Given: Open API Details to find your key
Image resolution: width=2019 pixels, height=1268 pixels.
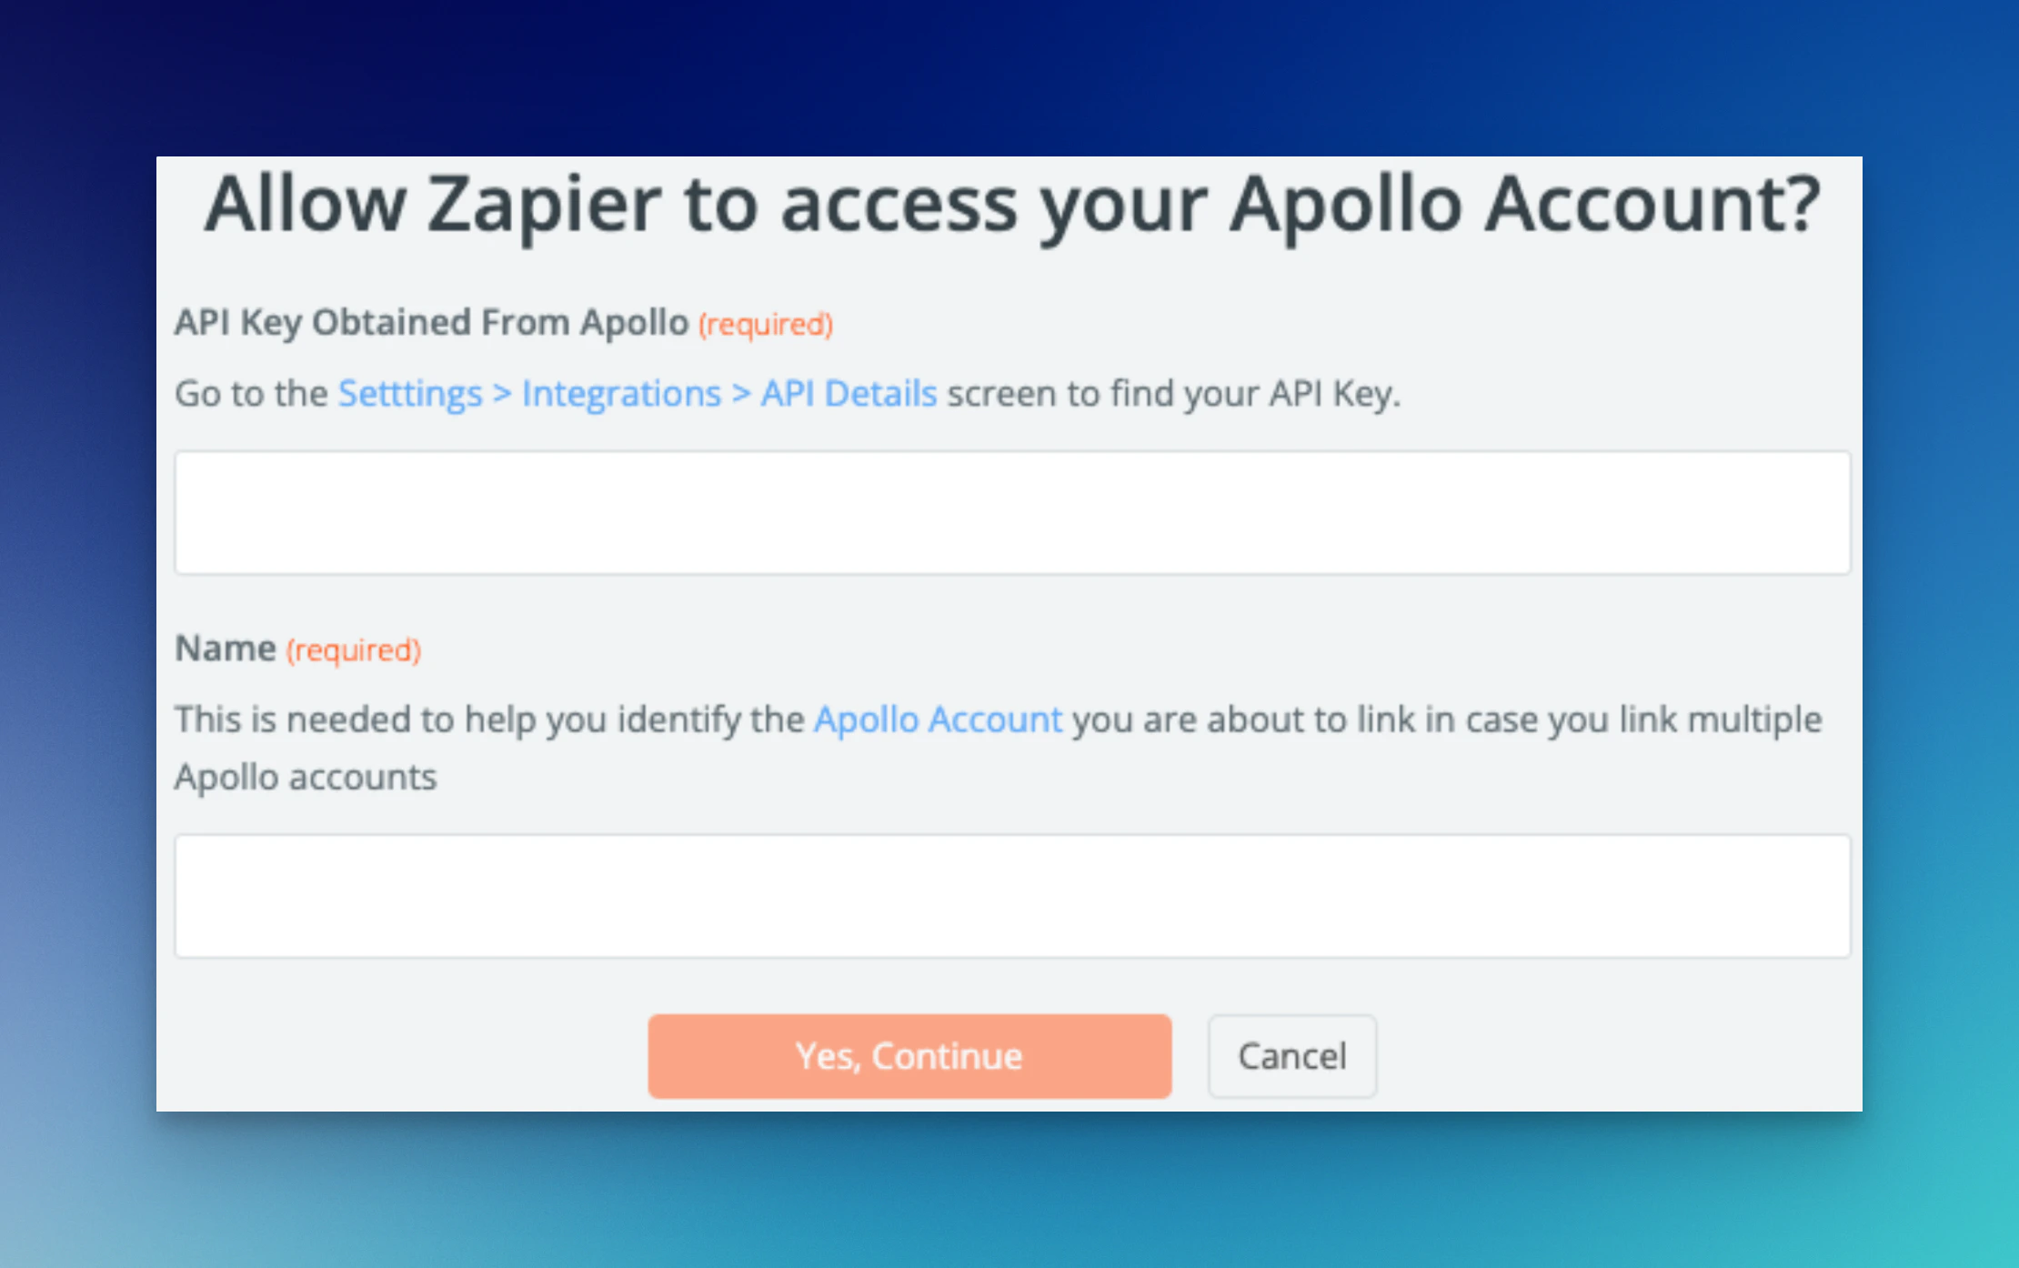Looking at the screenshot, I should click(x=847, y=393).
